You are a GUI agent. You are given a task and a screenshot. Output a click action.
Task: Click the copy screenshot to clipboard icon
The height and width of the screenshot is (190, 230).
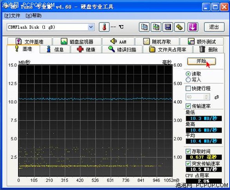point(156,27)
